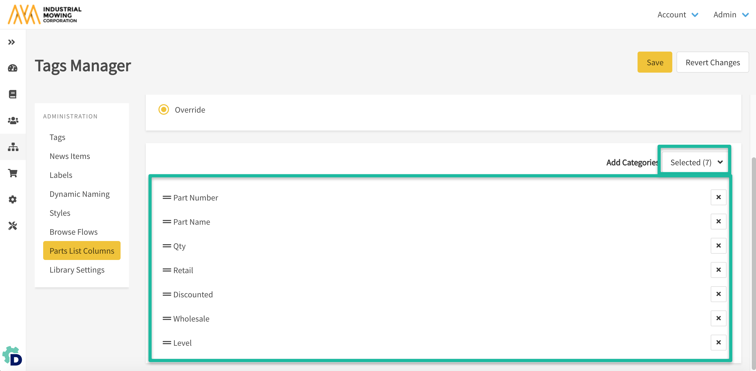Viewport: 756px width, 371px height.
Task: Expand the sidebar with double-chevron icon
Action: pos(12,42)
